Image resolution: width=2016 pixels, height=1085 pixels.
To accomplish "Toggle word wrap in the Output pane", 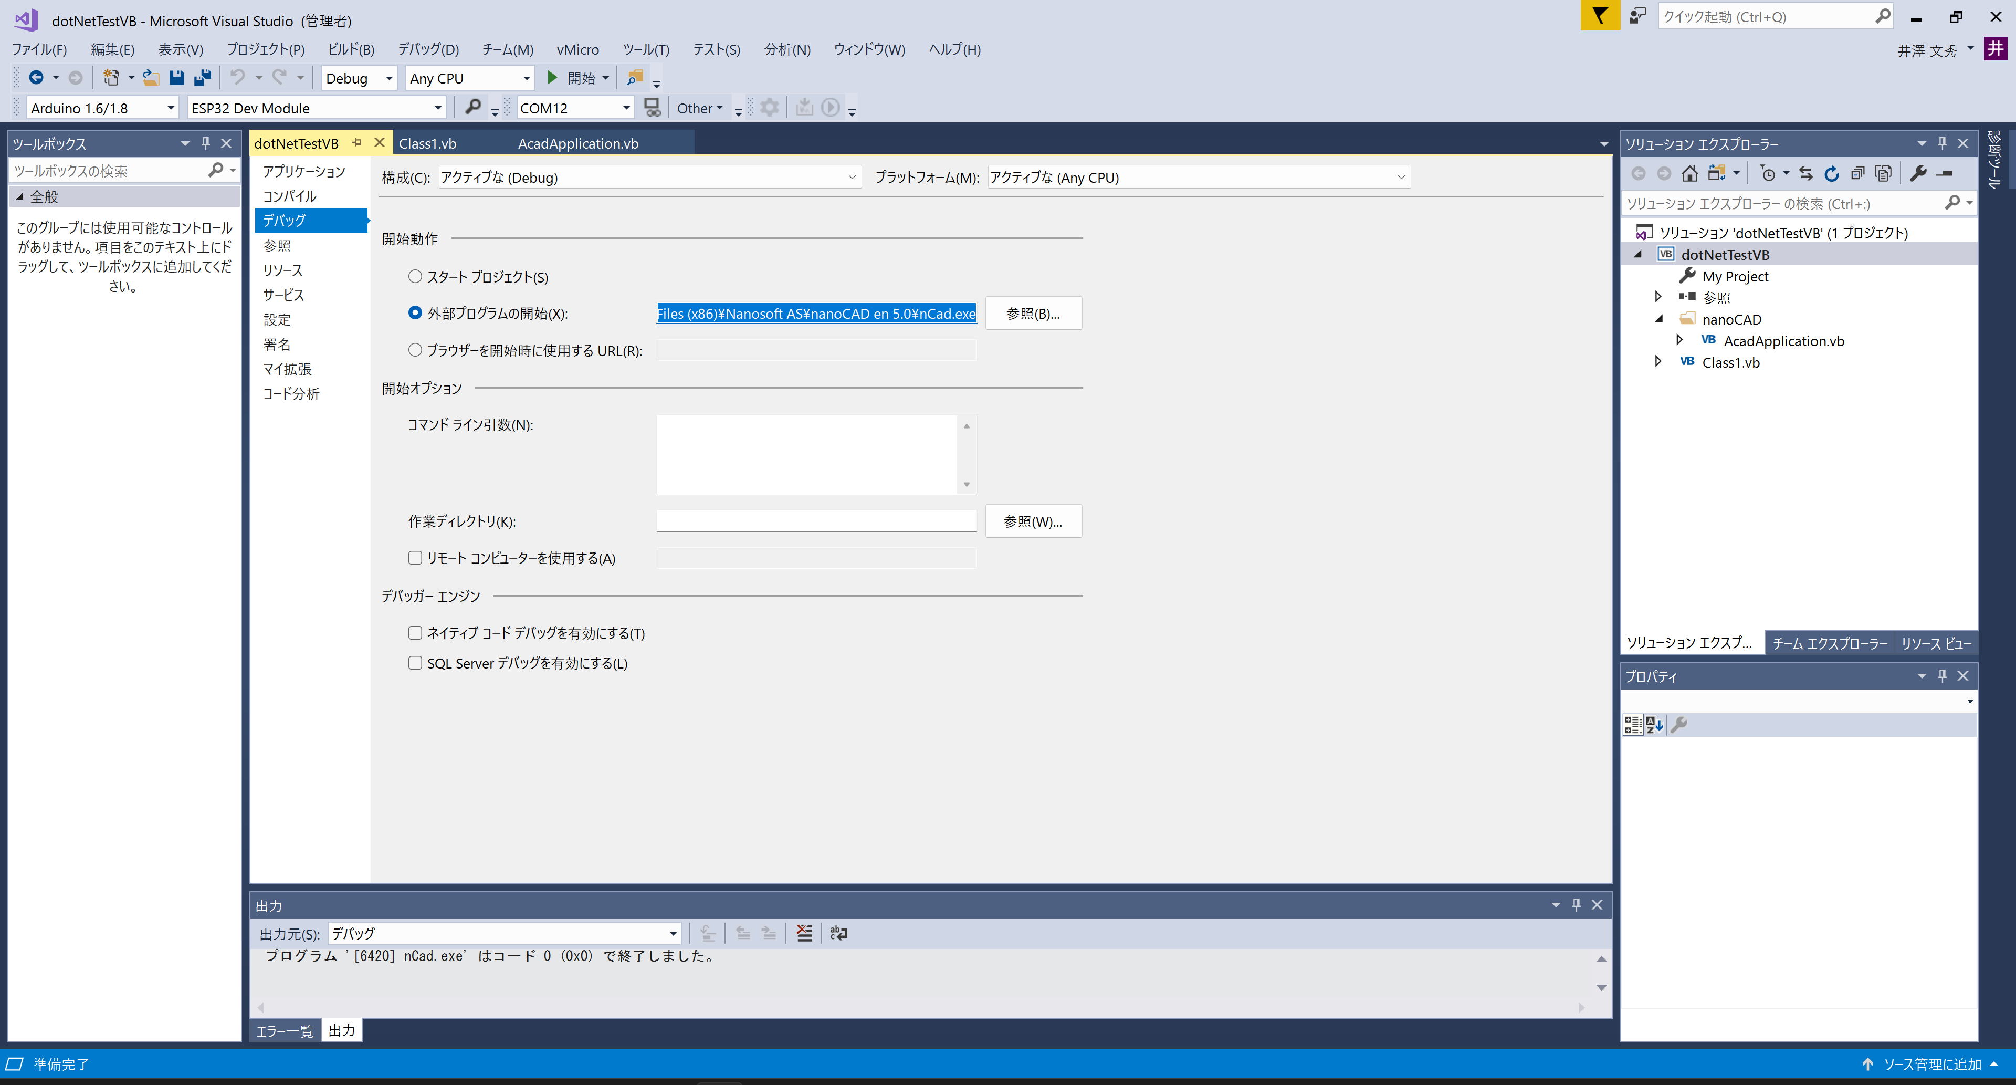I will pos(839,933).
